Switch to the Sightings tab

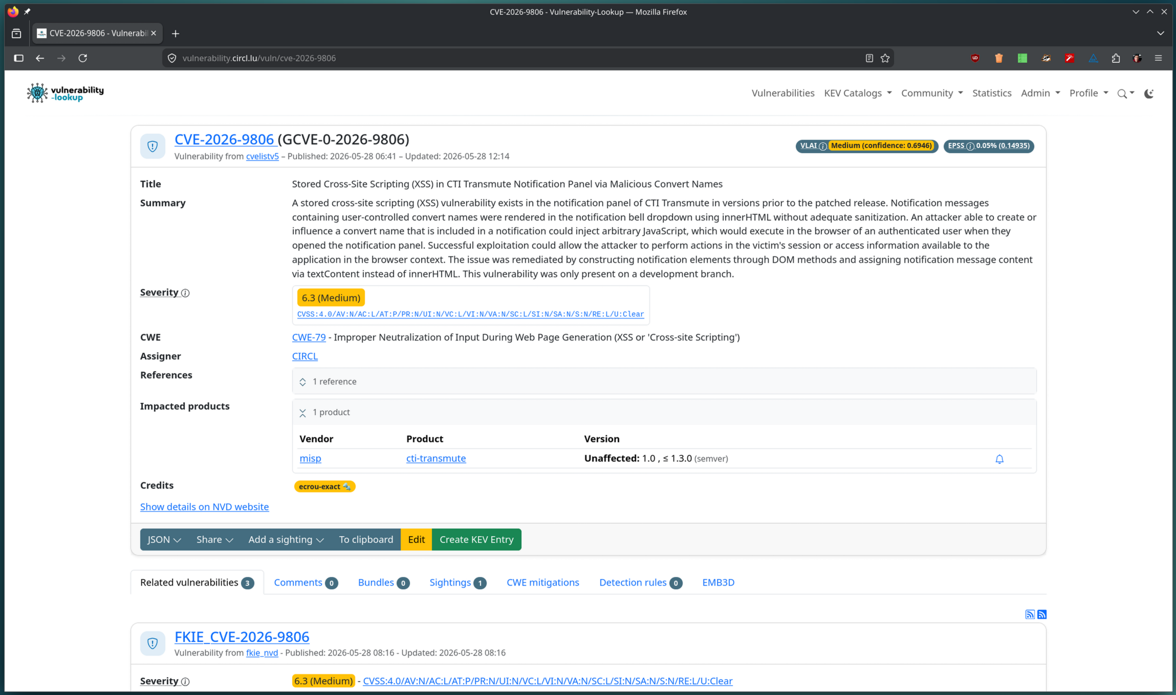458,583
